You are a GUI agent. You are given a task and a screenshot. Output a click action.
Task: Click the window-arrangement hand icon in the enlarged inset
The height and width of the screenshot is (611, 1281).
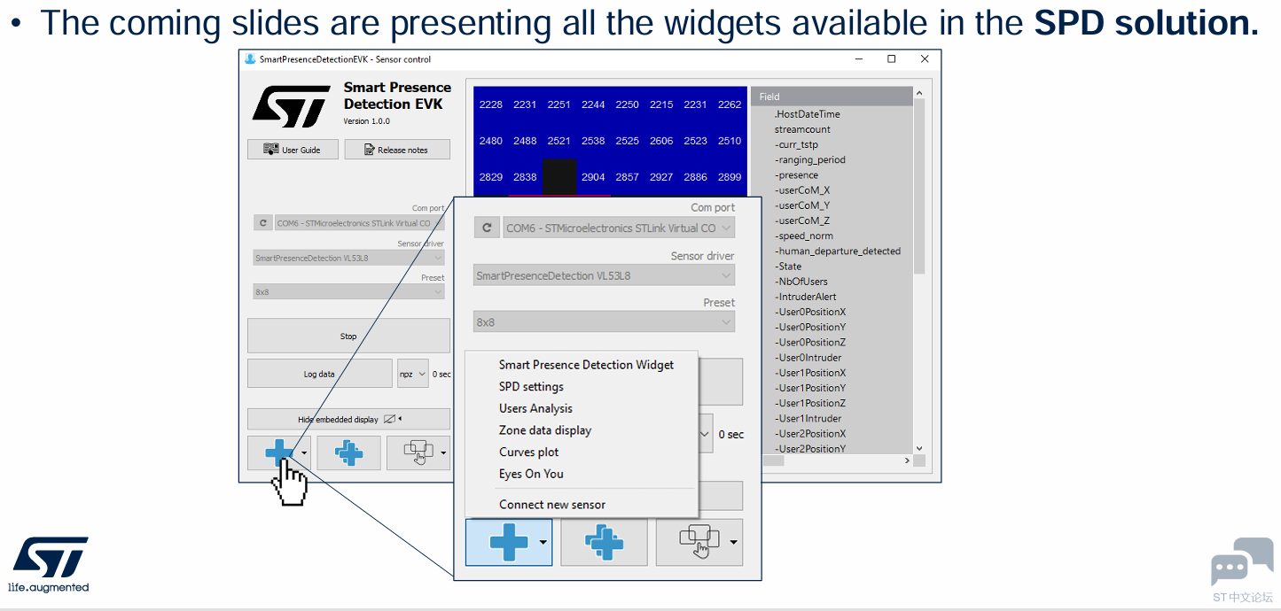pos(699,542)
